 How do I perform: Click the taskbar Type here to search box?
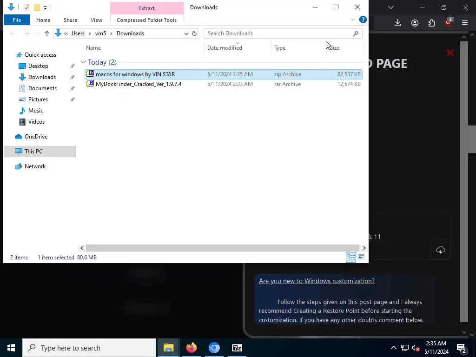[x=89, y=348]
